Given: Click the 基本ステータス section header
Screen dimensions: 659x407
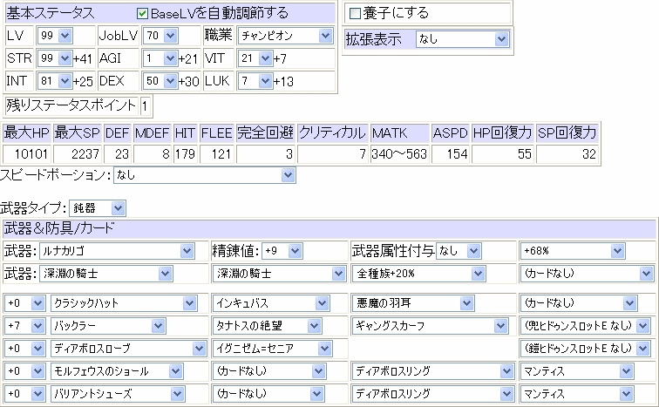Looking at the screenshot, I should (50, 13).
